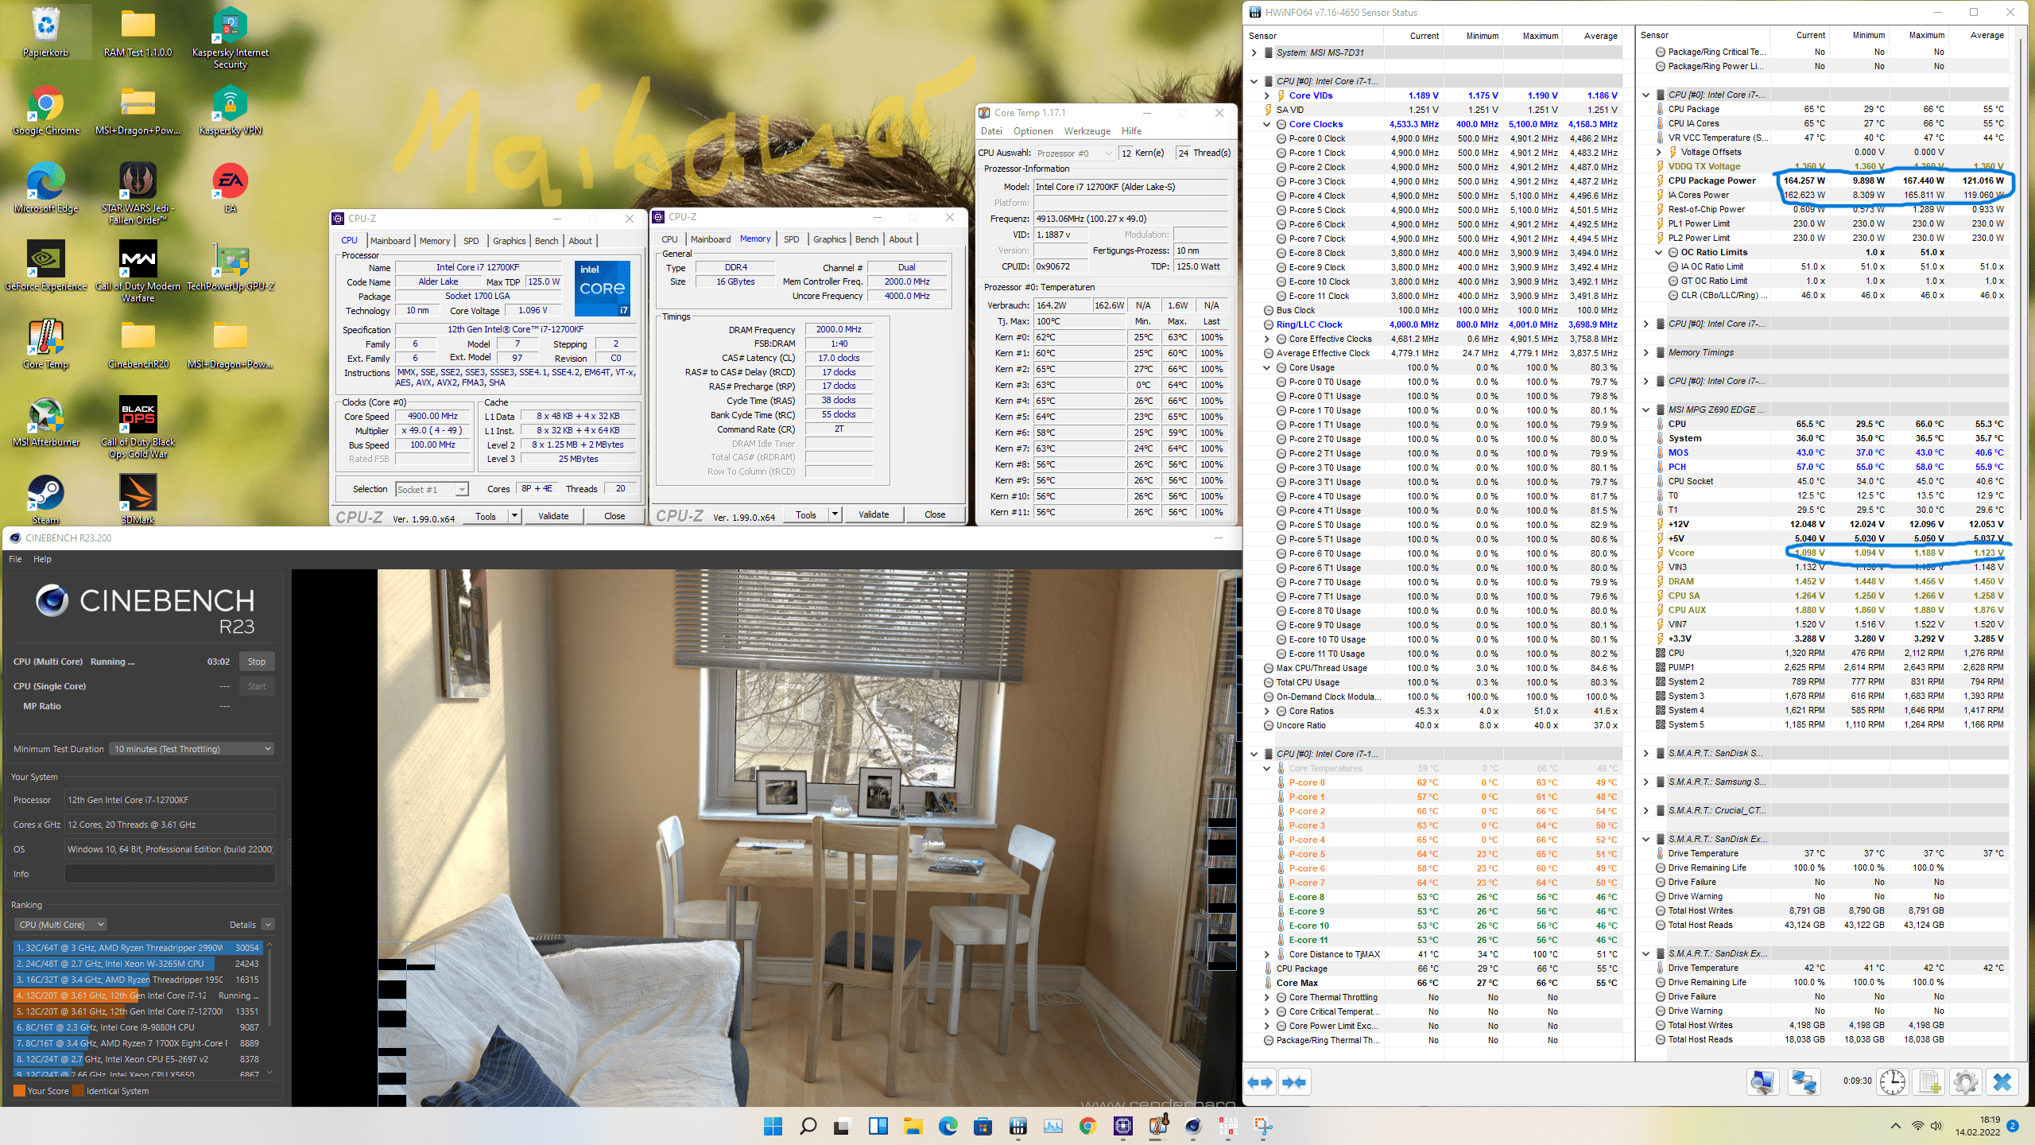Open Call of Duty Black Ops shortcut

pos(138,428)
